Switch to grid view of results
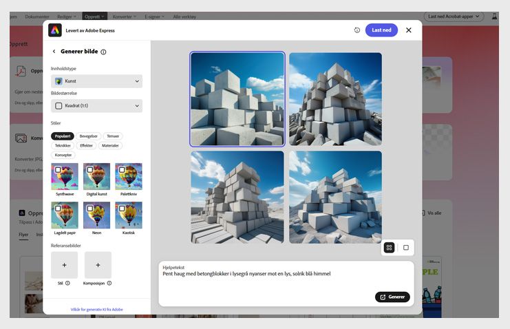Image resolution: width=510 pixels, height=329 pixels. [x=389, y=248]
